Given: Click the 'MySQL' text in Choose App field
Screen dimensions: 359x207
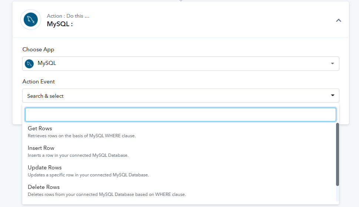Looking at the screenshot, I should coord(47,63).
